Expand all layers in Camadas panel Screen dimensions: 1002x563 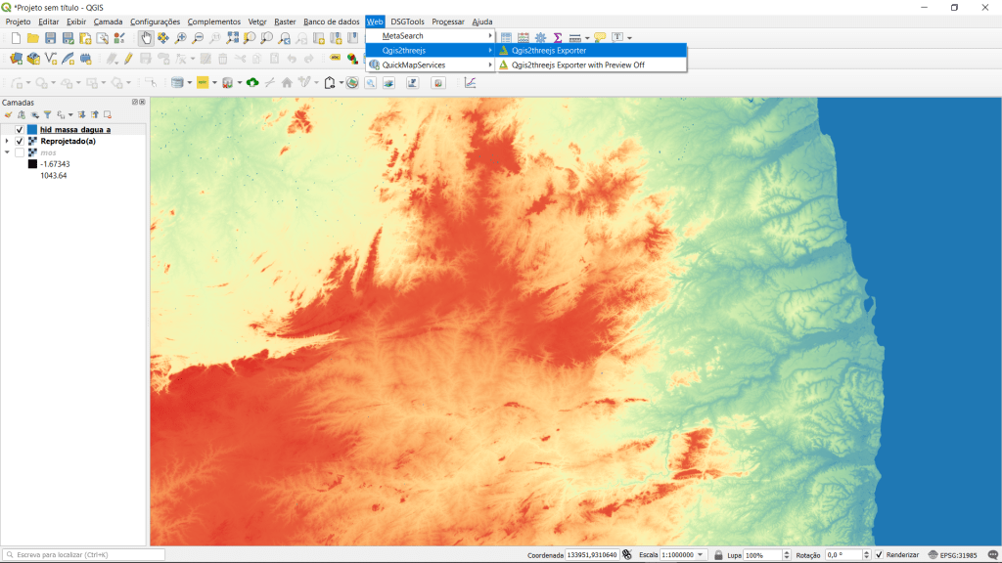82,114
